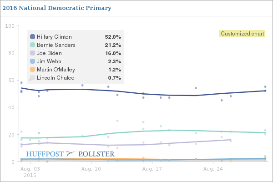This screenshot has width=273, height=182.
Task: Click the Aug. 10 date axis label
Action: click(91, 168)
